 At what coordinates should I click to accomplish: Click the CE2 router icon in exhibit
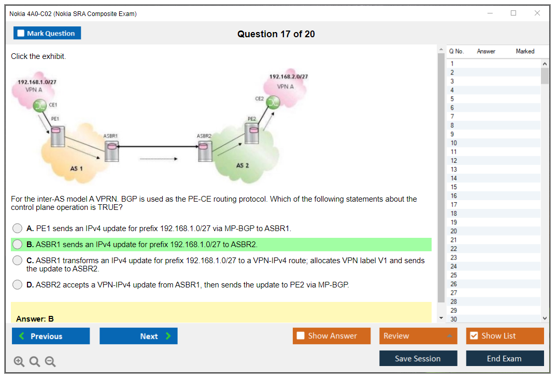pyautogui.click(x=273, y=103)
